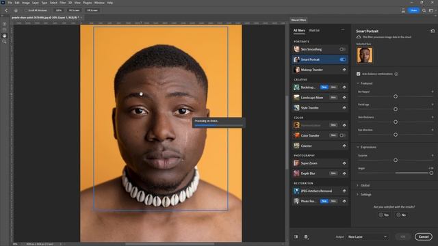Check the Scroll All Windows checkbox
This screenshot has width=438, height=246.
[x=26, y=10]
